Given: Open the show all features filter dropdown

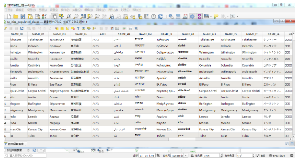Looking at the screenshot, I should (16, 144).
